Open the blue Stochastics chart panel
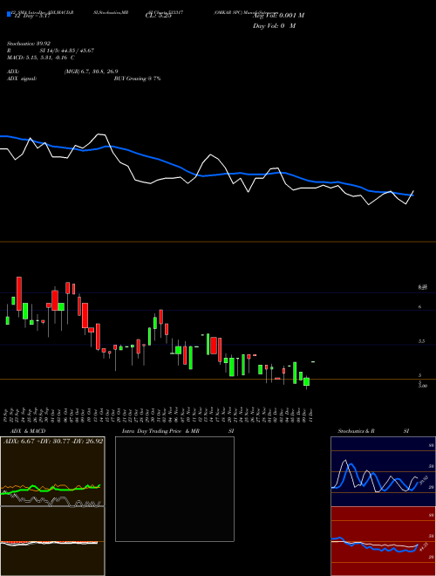Image resolution: width=436 pixels, height=576 pixels. point(383,471)
